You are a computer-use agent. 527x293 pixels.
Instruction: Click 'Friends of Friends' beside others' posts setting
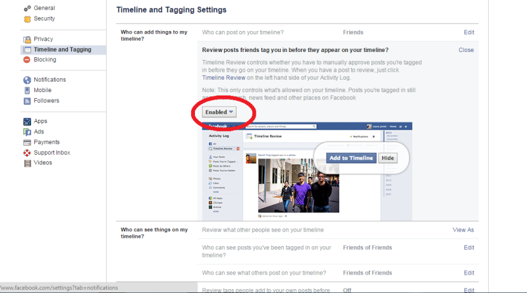pos(368,273)
